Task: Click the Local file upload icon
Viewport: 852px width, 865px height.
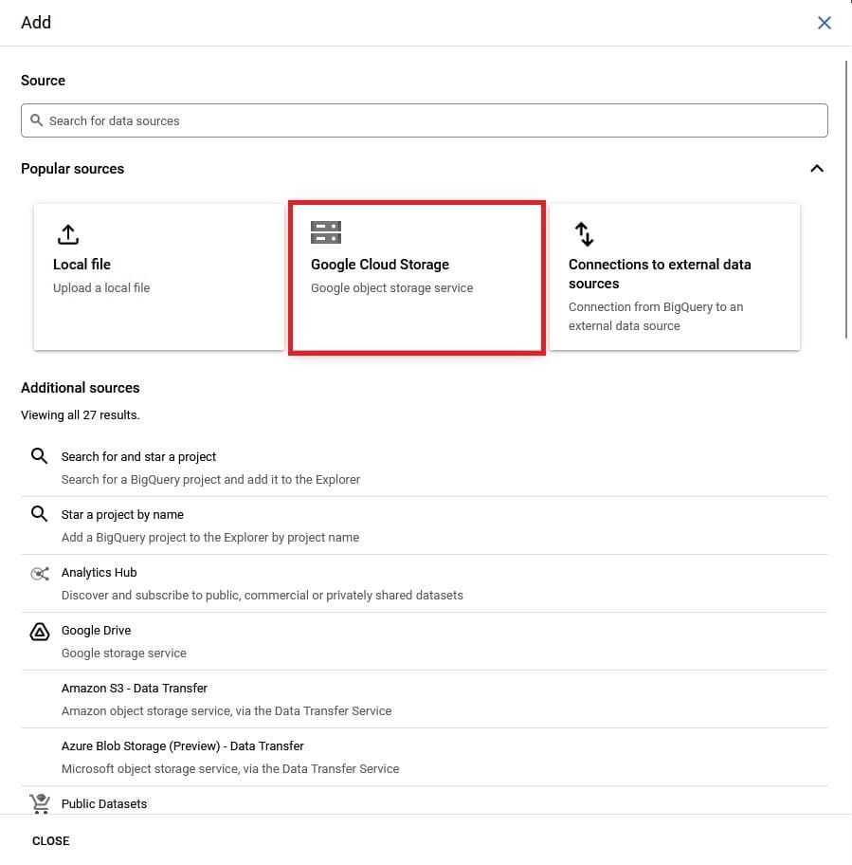Action: [68, 233]
